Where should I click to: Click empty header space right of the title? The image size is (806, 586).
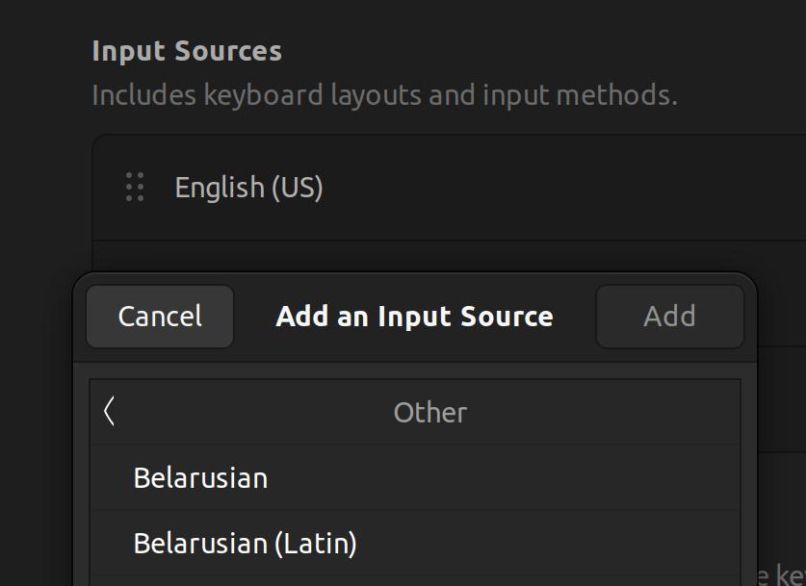point(575,317)
